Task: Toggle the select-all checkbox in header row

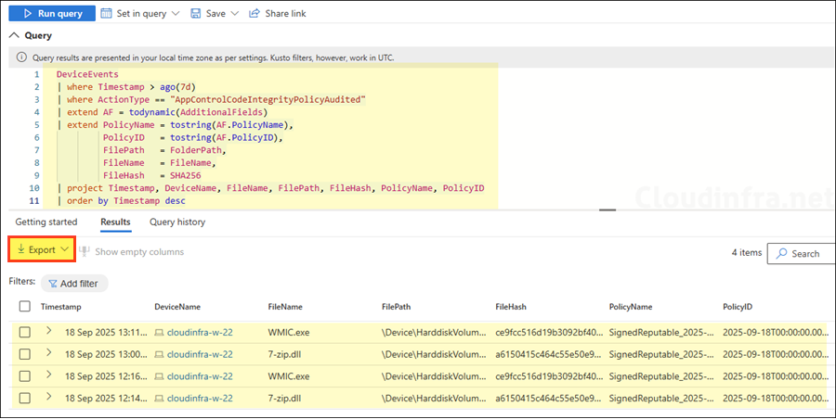Action: (24, 306)
